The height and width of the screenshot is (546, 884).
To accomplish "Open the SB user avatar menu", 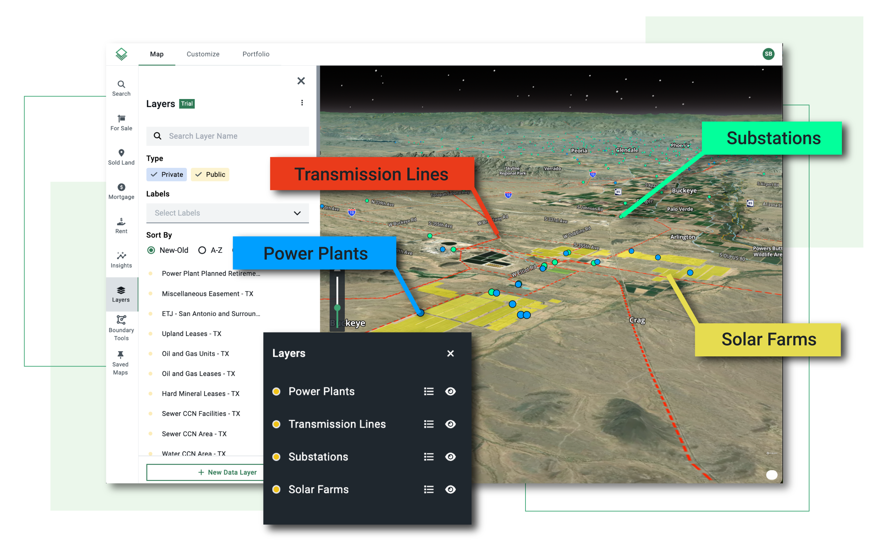I will tap(768, 54).
